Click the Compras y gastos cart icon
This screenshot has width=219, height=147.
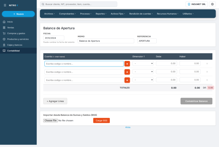[4, 33]
